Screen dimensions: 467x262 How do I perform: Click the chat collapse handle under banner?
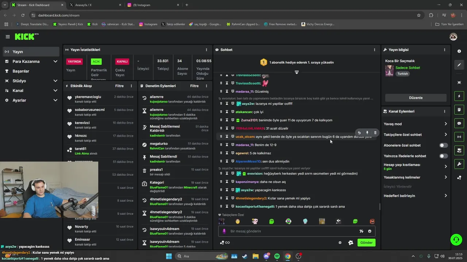[297, 72]
